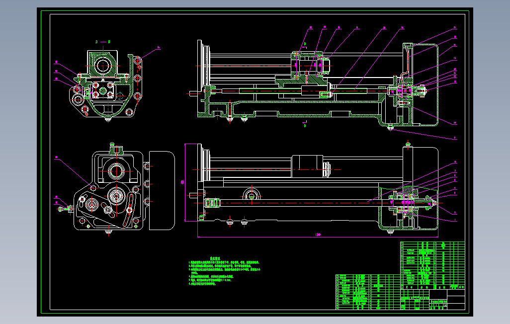Click the green technical requirements notes block
Image resolution: width=510 pixels, height=324 pixels.
coord(224,271)
